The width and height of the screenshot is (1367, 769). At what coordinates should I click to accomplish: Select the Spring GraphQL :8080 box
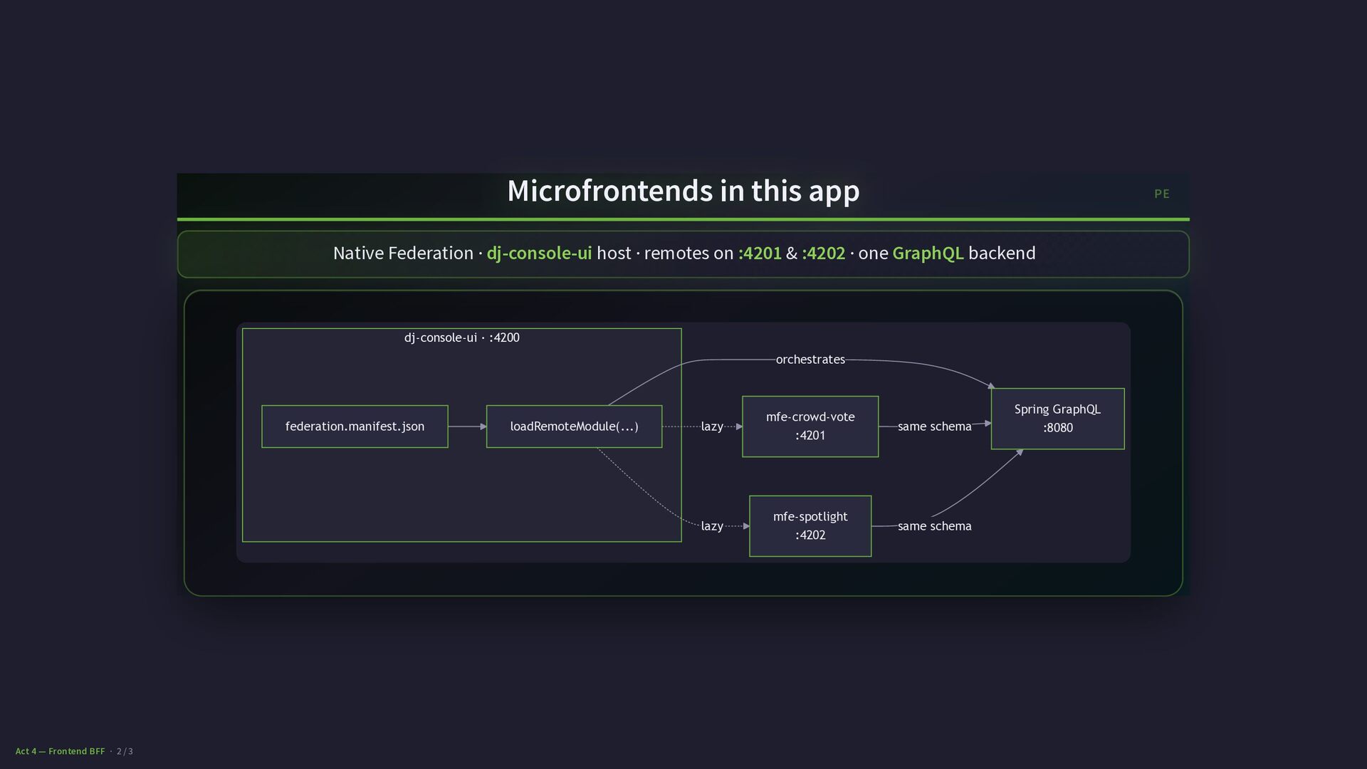coord(1057,419)
